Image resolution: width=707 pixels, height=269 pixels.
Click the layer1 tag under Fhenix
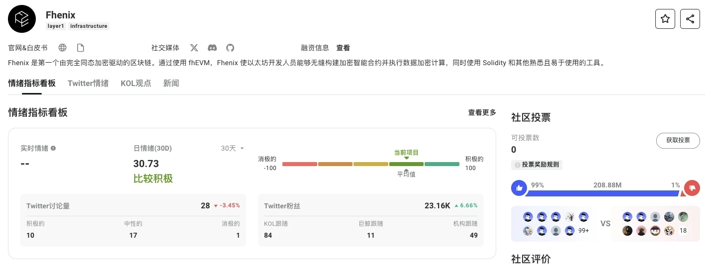(x=56, y=26)
